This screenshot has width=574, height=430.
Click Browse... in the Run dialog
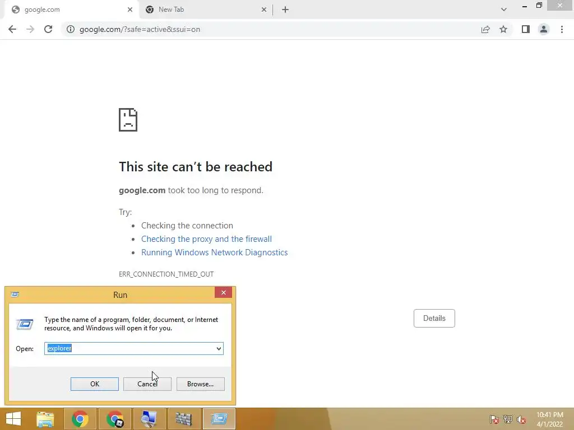pyautogui.click(x=200, y=384)
